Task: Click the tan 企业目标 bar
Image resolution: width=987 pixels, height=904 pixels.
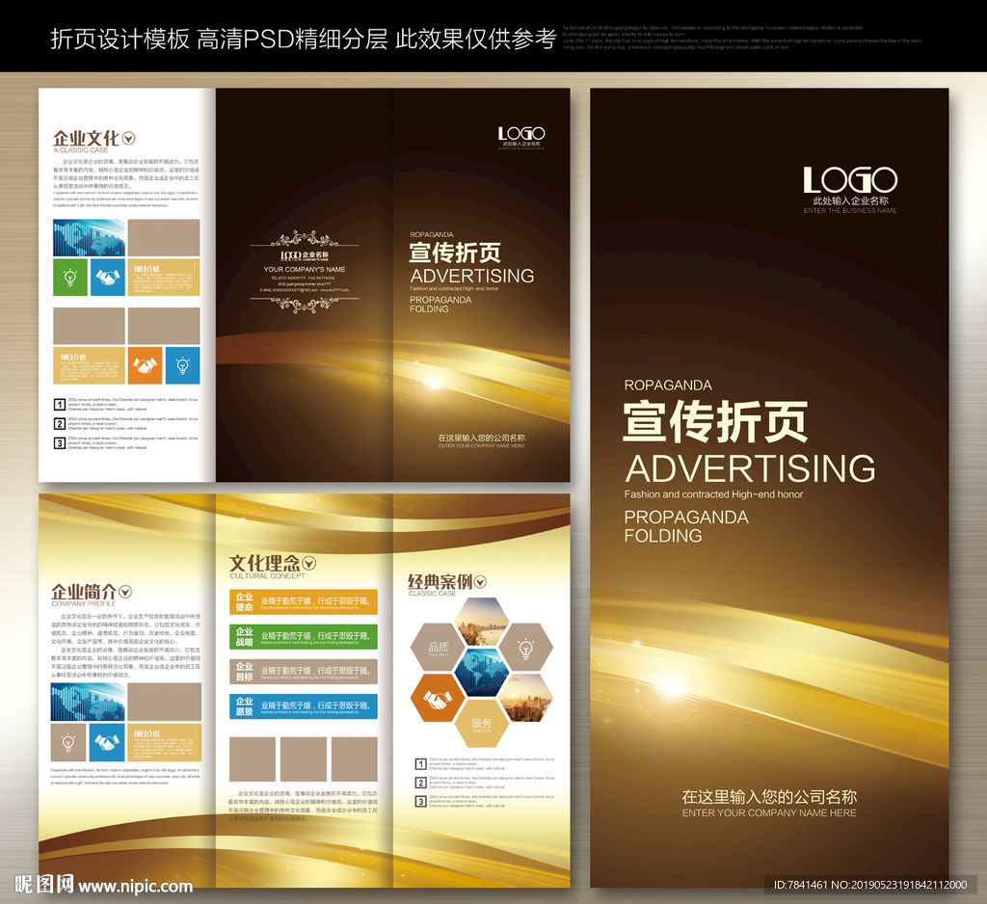Action: click(x=304, y=672)
